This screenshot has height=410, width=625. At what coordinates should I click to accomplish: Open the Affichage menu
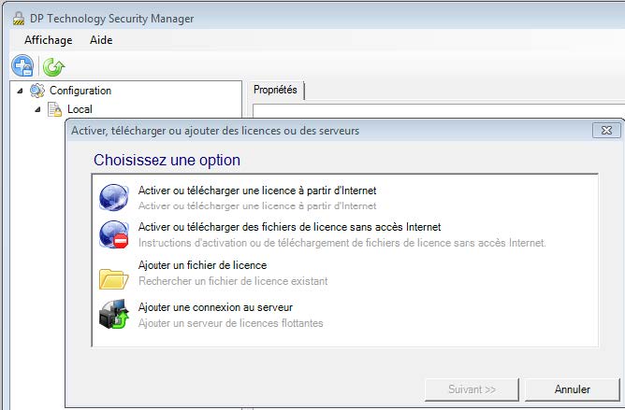[x=48, y=40]
